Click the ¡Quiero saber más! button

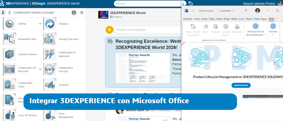pos(241,85)
